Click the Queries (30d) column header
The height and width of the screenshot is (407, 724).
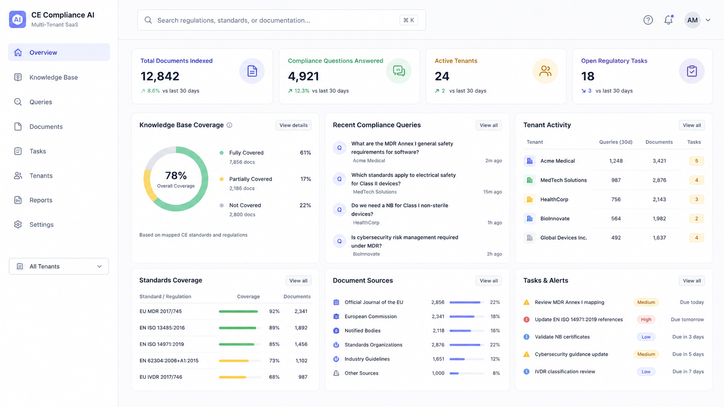click(x=616, y=142)
